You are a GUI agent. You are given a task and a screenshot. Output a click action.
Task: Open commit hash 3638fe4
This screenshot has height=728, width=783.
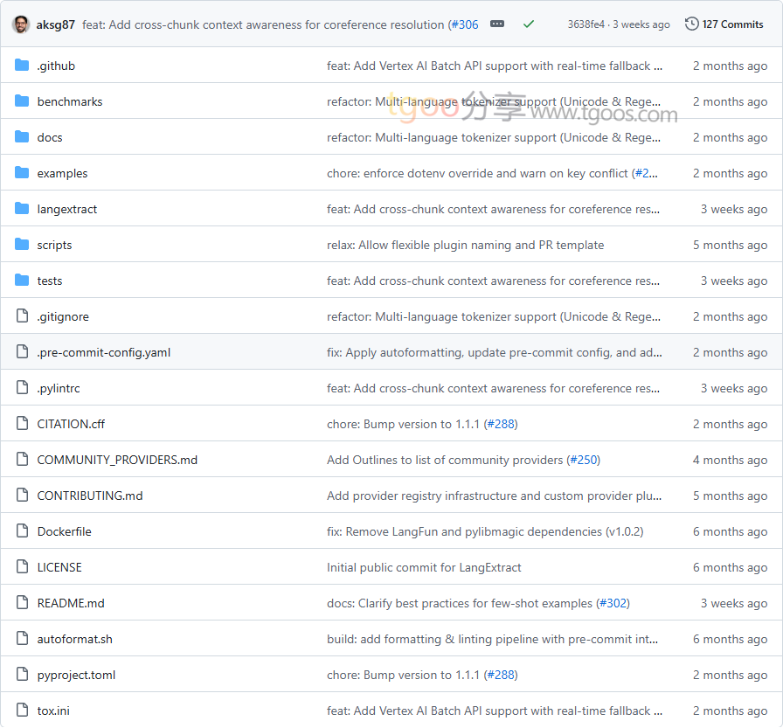tap(586, 24)
